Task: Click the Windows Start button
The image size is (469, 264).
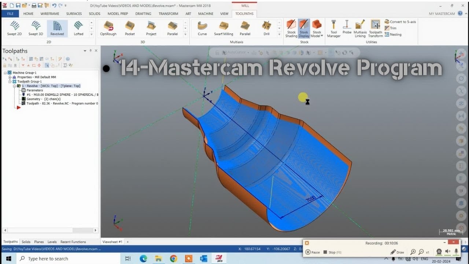Action: click(x=8, y=258)
